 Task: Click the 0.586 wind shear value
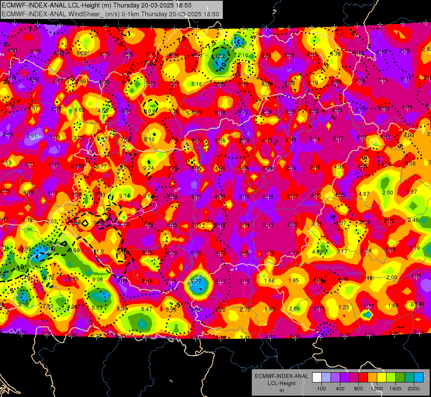(417, 304)
